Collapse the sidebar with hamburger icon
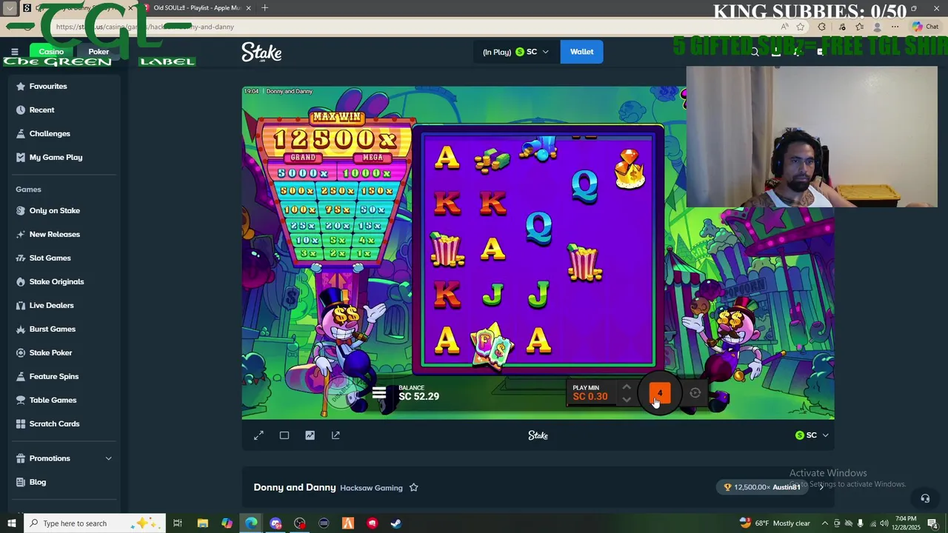Image resolution: width=948 pixels, height=533 pixels. pyautogui.click(x=14, y=52)
